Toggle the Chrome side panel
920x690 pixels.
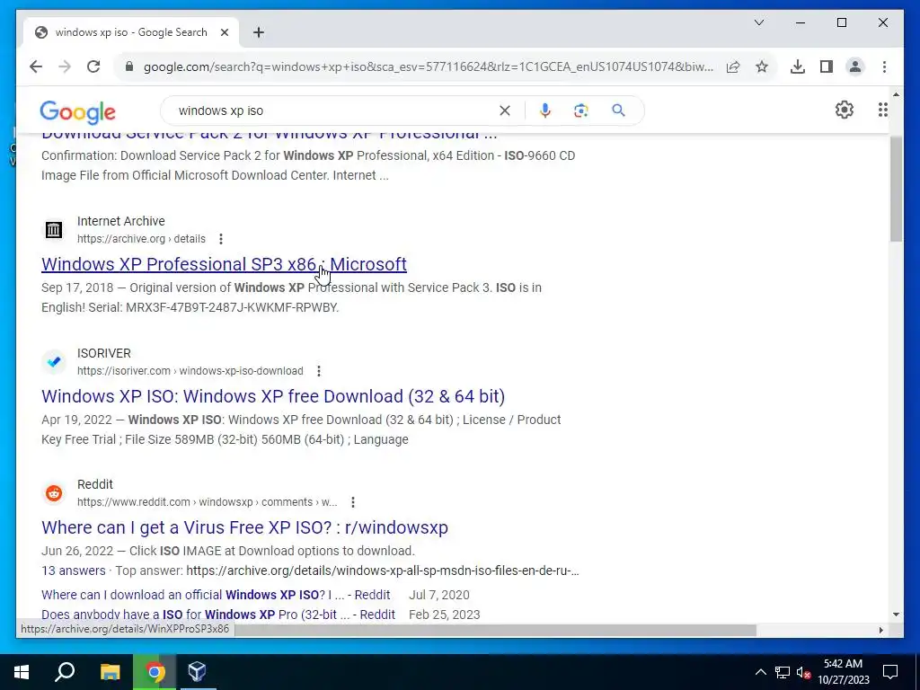pyautogui.click(x=827, y=66)
